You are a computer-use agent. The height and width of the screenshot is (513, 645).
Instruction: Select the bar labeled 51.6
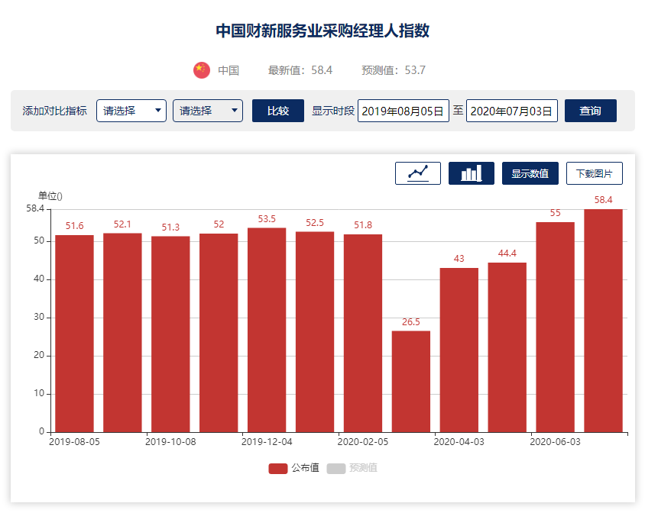pos(74,334)
